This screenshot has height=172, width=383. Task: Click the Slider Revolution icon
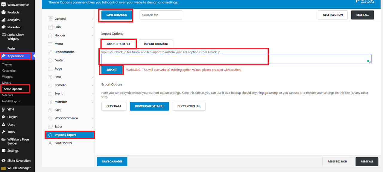pyautogui.click(x=4, y=161)
